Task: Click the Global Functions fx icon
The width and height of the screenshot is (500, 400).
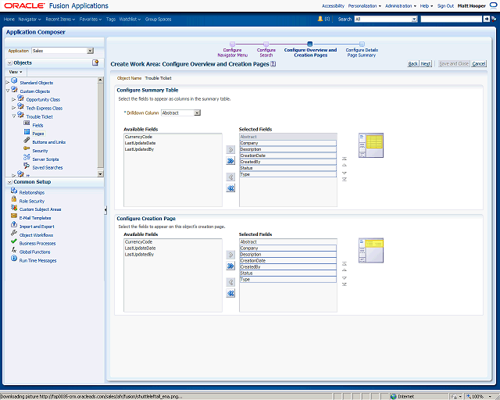Action: click(14, 250)
